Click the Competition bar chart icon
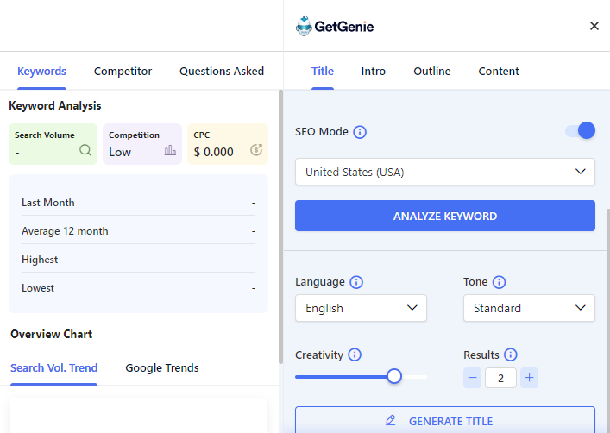This screenshot has width=610, height=433. [x=170, y=150]
